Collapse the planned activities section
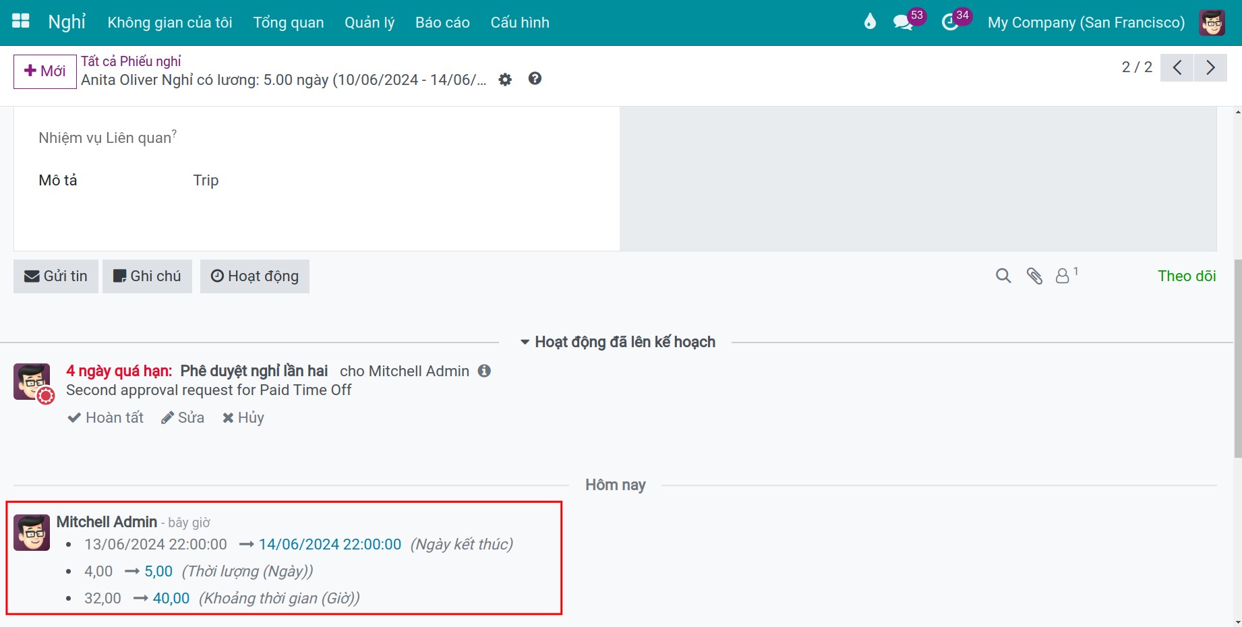Viewport: 1242px width, 627px height. tap(618, 342)
